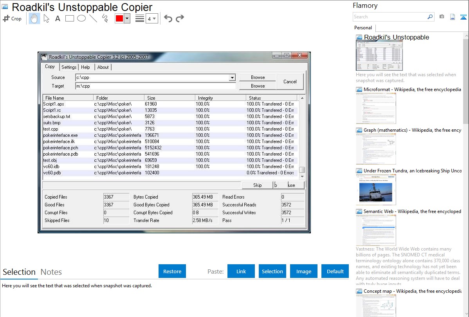
Task: Select the Crop tool
Action: pyautogui.click(x=12, y=18)
